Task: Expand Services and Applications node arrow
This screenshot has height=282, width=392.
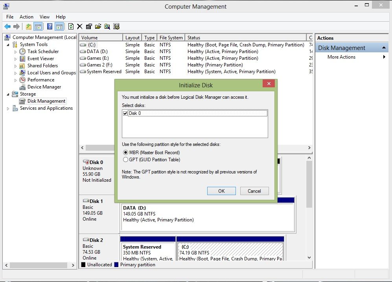Action: [8, 109]
